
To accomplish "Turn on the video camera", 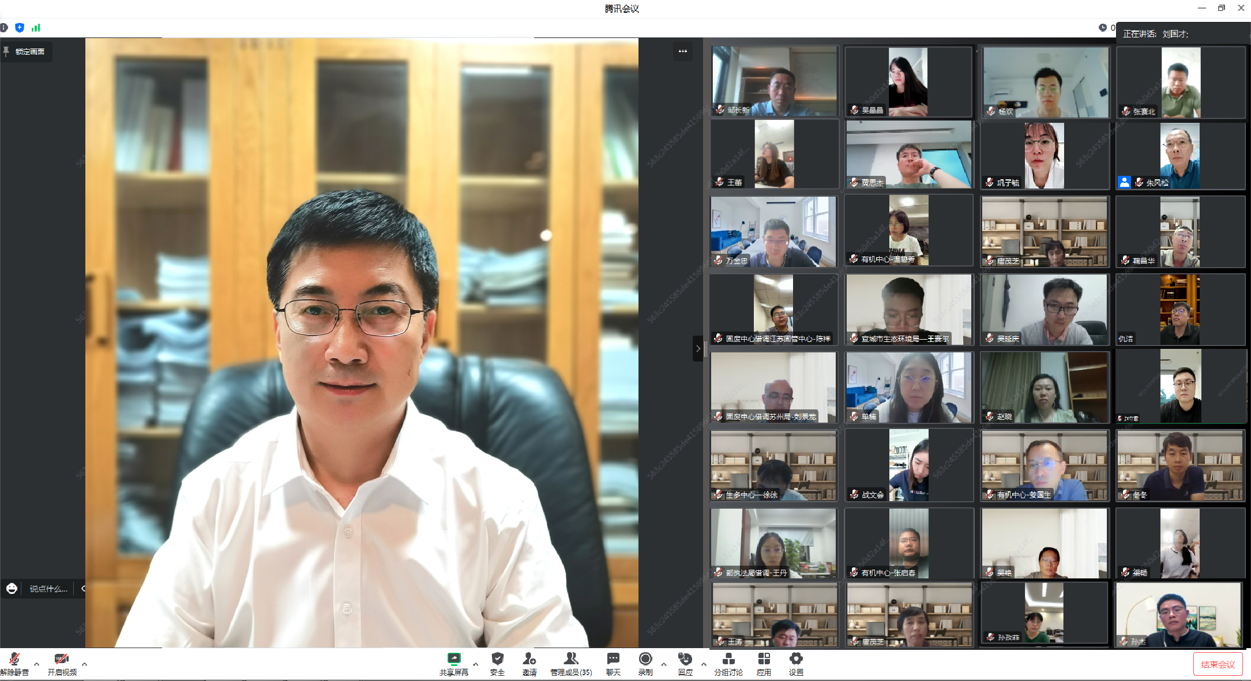I will pyautogui.click(x=61, y=659).
